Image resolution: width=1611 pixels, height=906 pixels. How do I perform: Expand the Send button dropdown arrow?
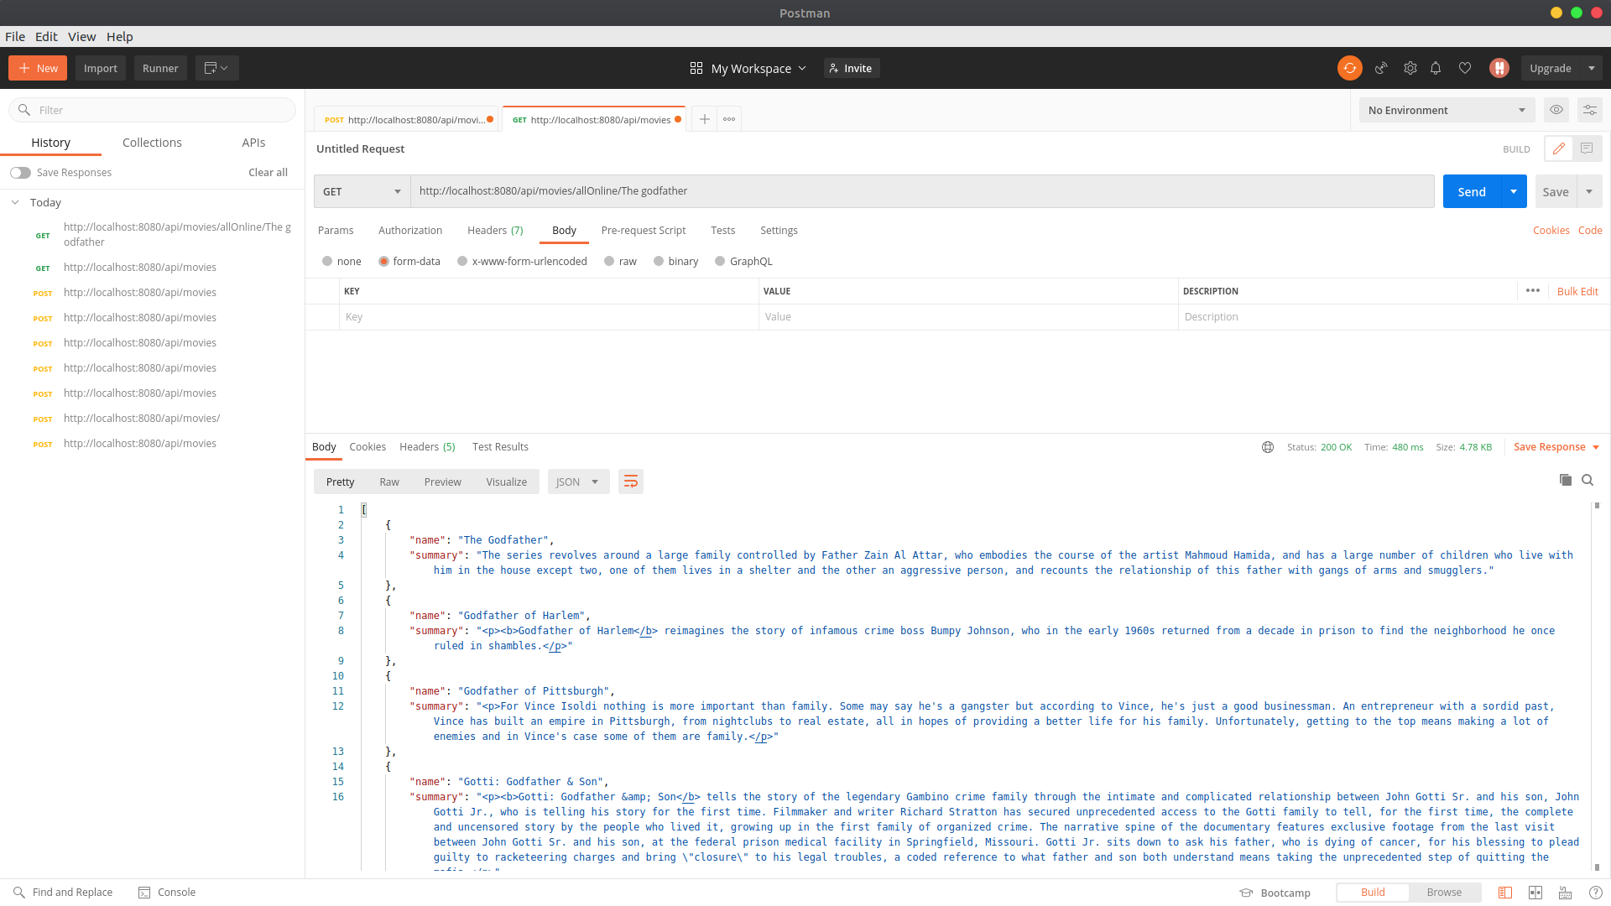point(1514,191)
